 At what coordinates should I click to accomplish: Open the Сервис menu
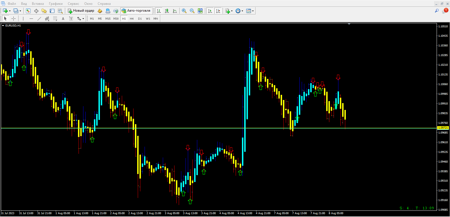pos(73,4)
